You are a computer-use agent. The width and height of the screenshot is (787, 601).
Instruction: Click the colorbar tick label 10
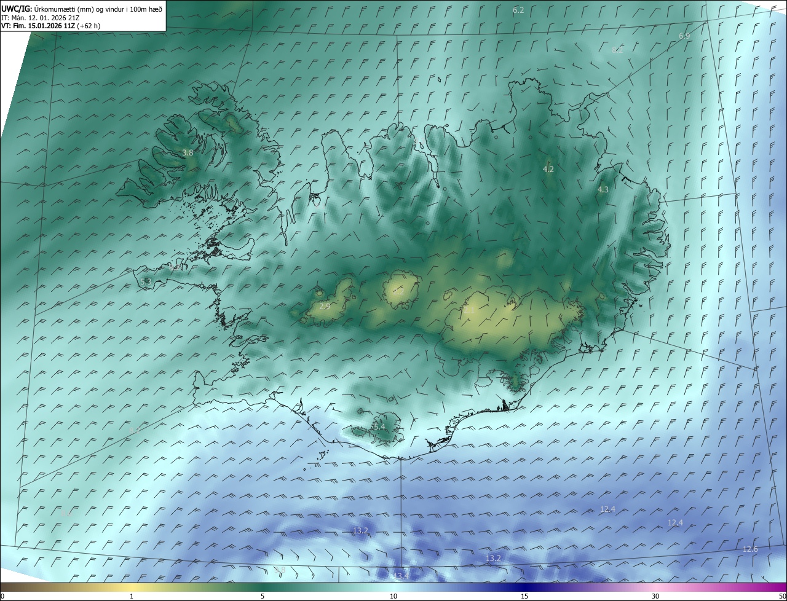click(393, 596)
